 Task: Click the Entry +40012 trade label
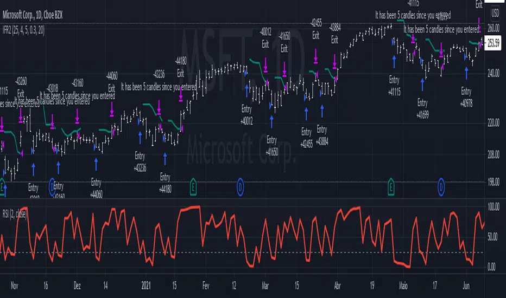point(246,115)
